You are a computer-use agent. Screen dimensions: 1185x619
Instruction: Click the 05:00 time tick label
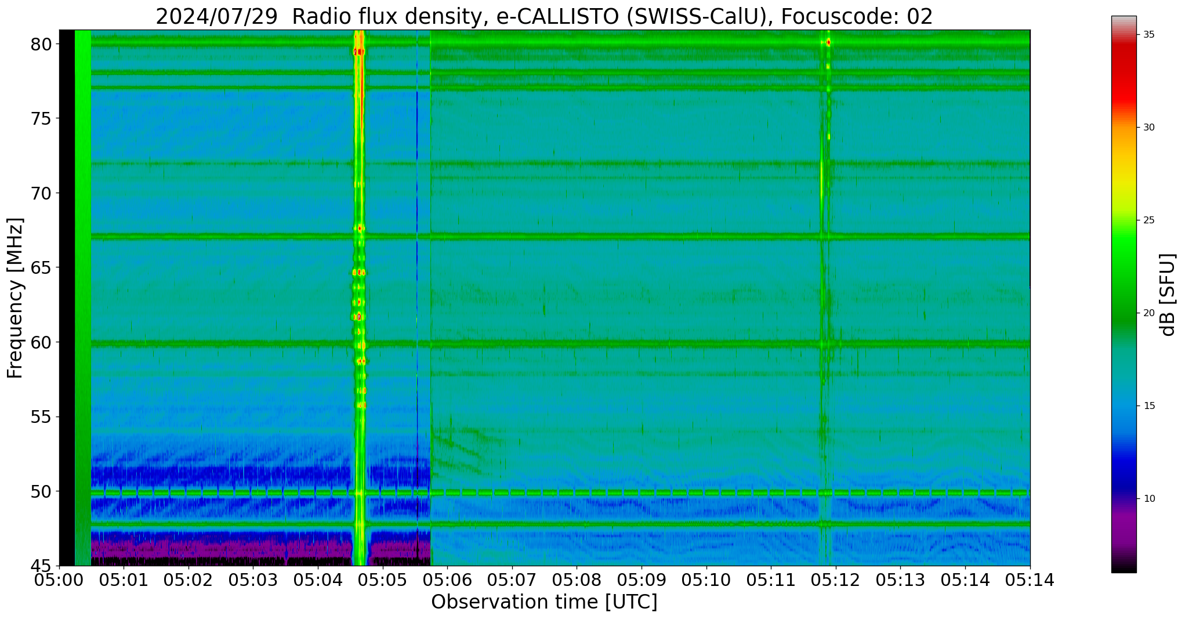click(x=59, y=580)
